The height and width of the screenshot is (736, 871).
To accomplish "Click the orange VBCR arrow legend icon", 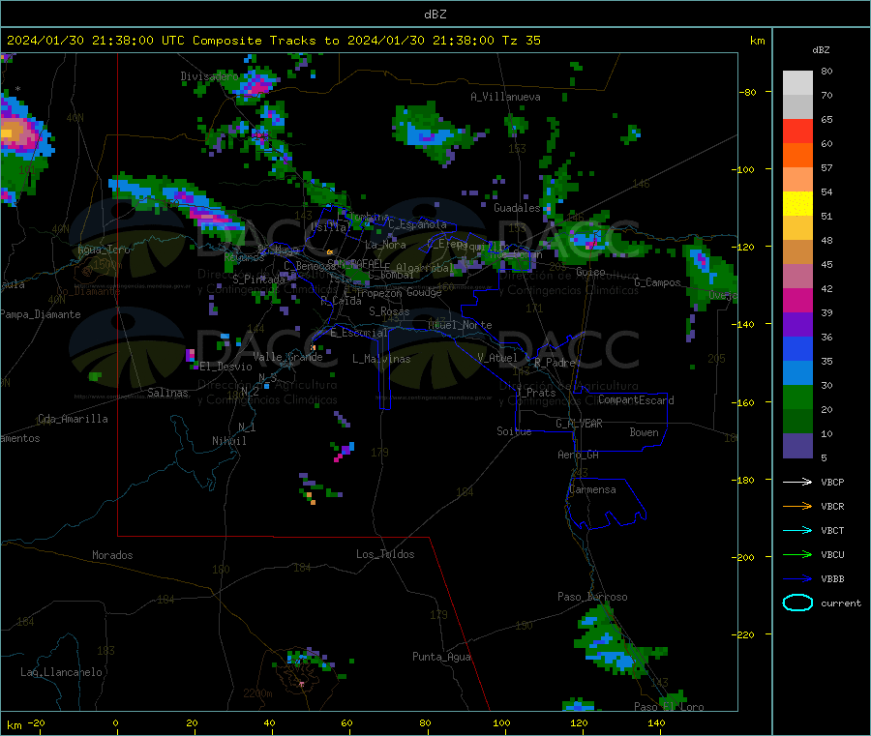I will tap(797, 506).
